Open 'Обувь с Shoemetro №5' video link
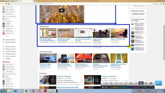Viewport: 165px width, 93px height. [x=118, y=39]
